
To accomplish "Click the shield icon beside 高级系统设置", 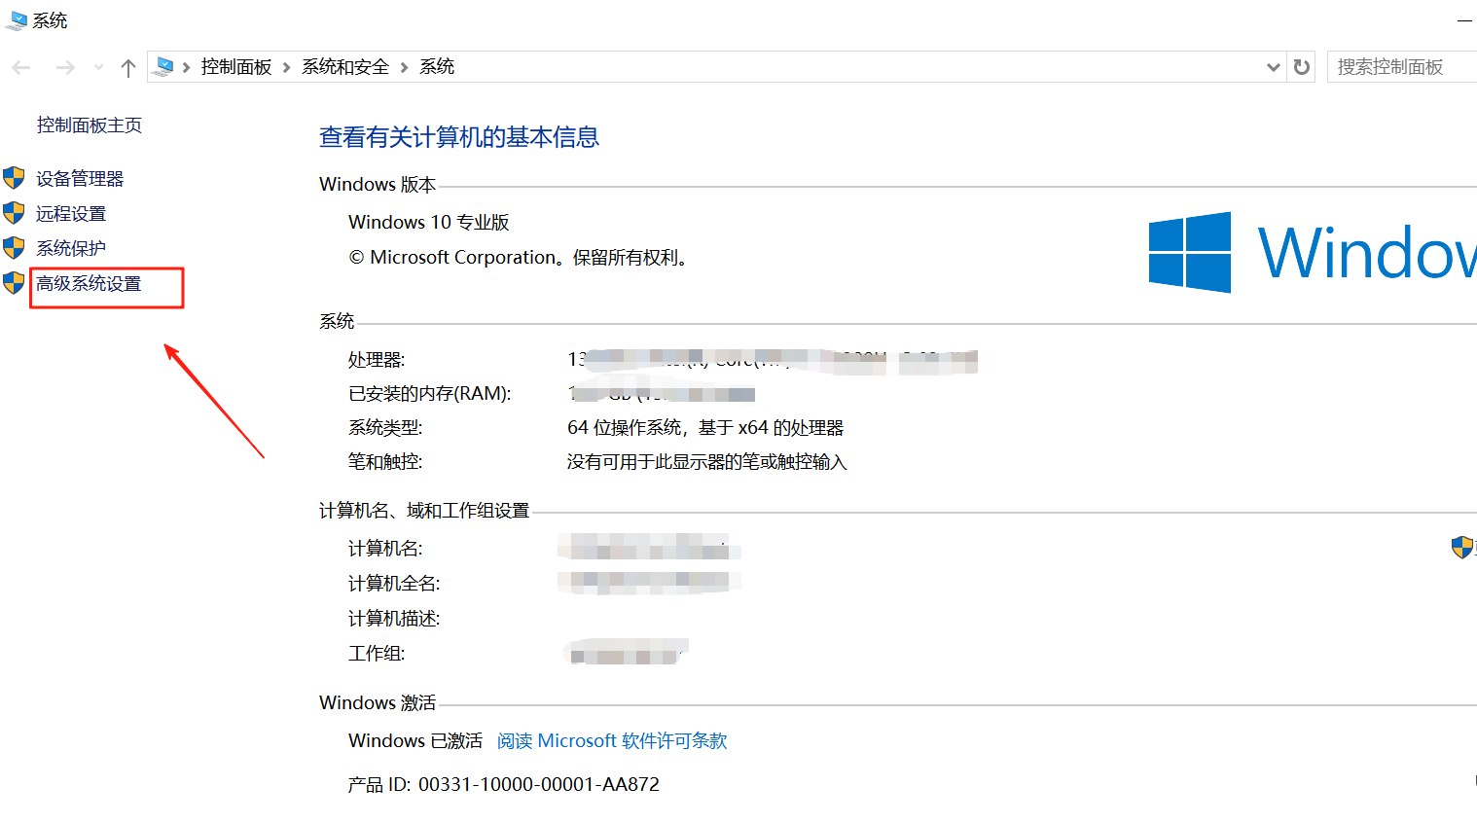I will click(14, 283).
